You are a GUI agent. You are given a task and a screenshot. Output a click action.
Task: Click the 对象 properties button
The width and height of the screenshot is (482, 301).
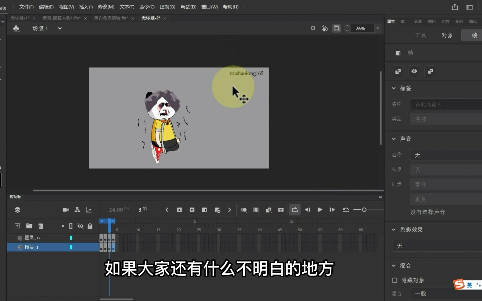pos(447,35)
